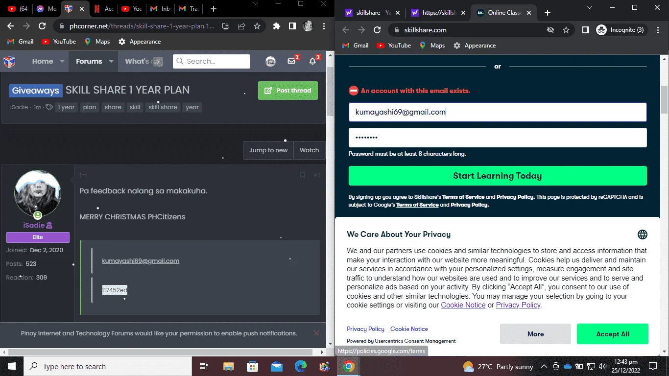Expand Forums dropdown arrow in forum nav

click(111, 62)
